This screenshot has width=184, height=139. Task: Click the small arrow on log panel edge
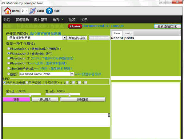109,115
